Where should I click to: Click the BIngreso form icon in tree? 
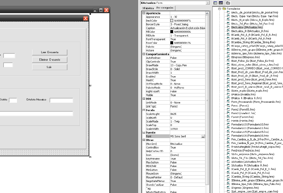(228, 57)
